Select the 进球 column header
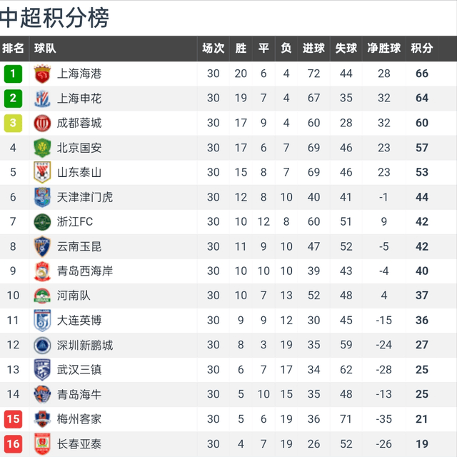Image resolution: width=457 pixels, height=457 pixels. click(x=313, y=49)
